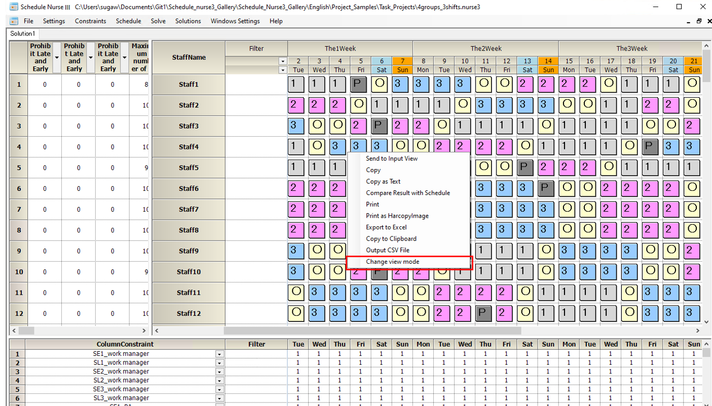This screenshot has height=406, width=712.
Task: Click the restore child window icon right of the menu bar
Action: click(700, 21)
